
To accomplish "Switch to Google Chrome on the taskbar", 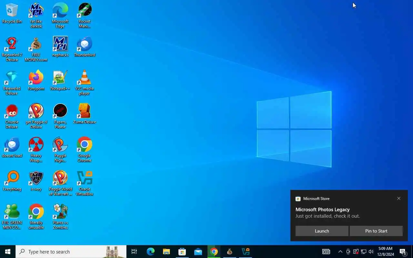I will pos(214,252).
